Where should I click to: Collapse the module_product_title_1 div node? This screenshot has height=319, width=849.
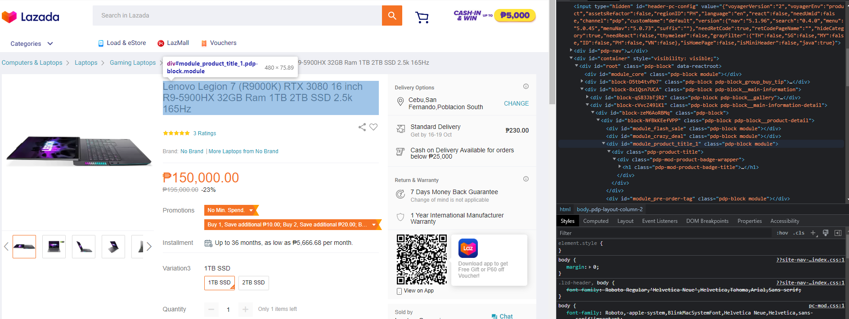coord(603,143)
